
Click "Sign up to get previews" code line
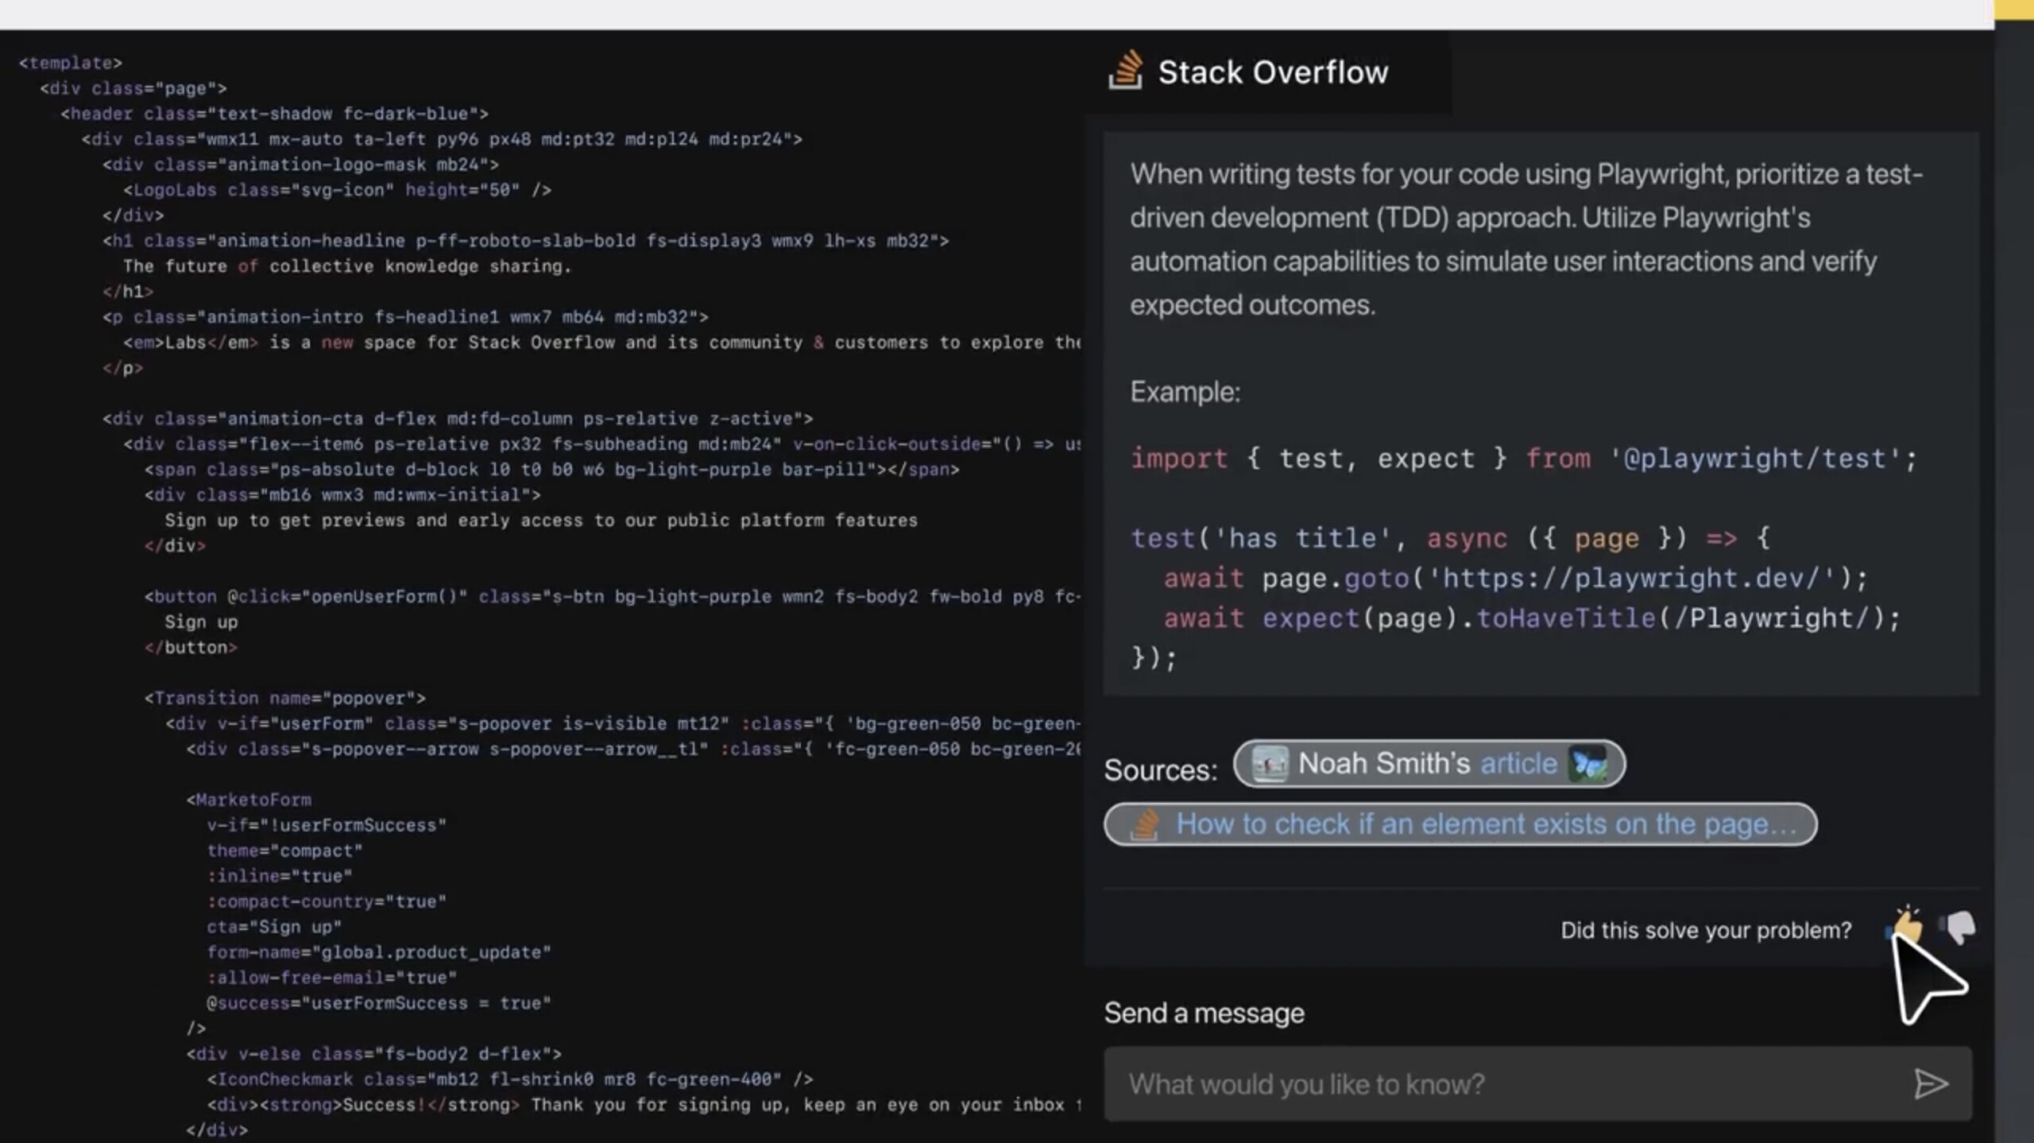(x=541, y=521)
